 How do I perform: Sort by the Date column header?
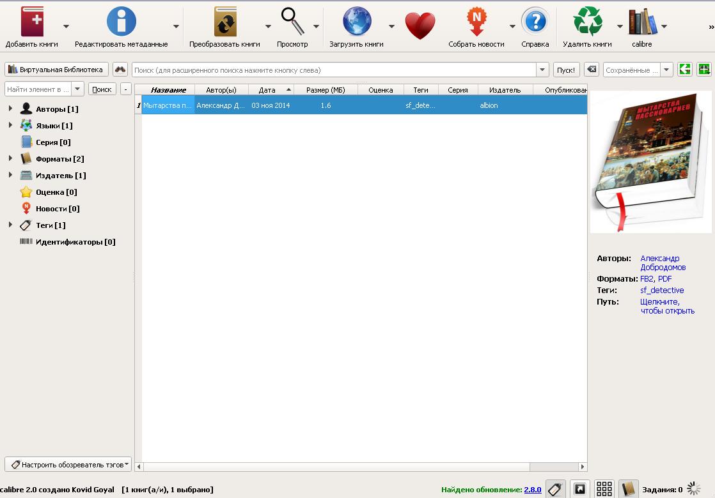[267, 90]
